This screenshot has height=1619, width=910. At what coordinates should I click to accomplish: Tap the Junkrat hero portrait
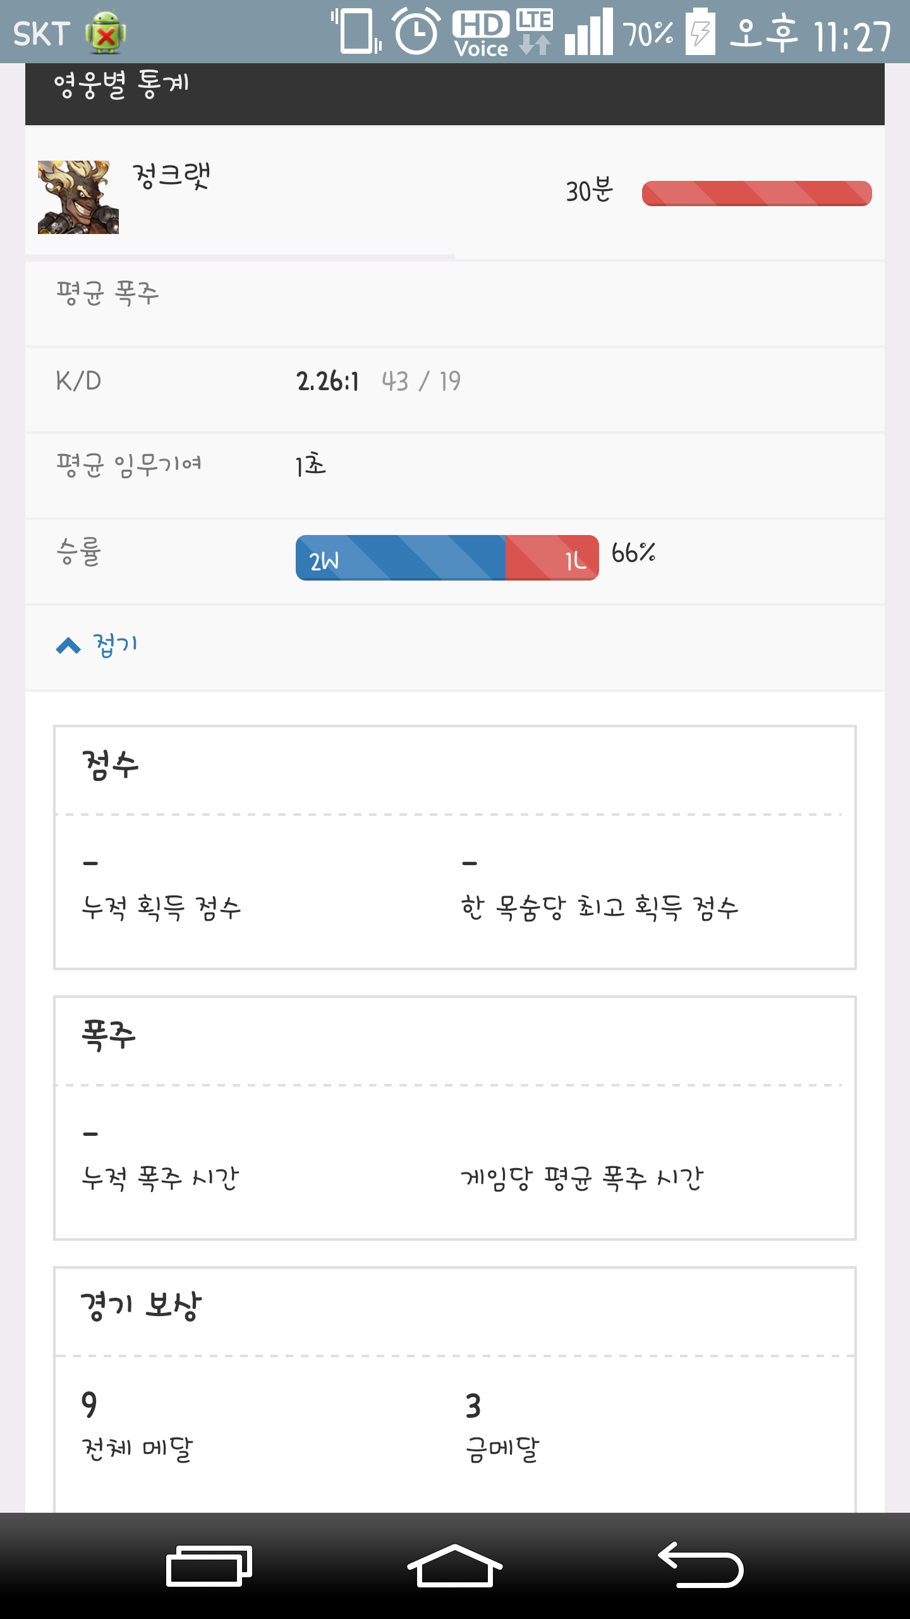click(x=78, y=197)
